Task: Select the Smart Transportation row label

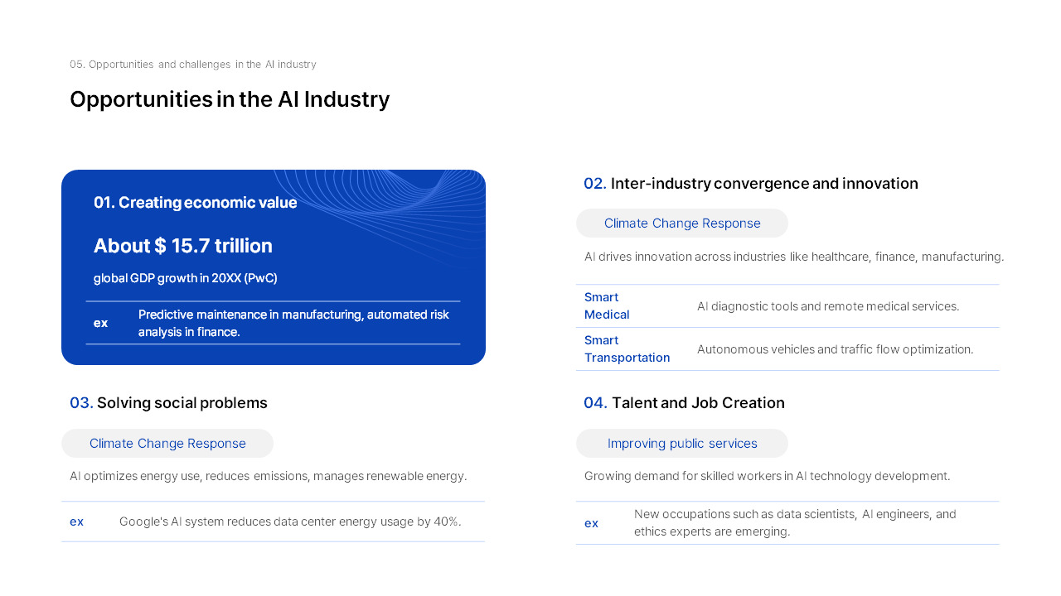Action: (627, 349)
